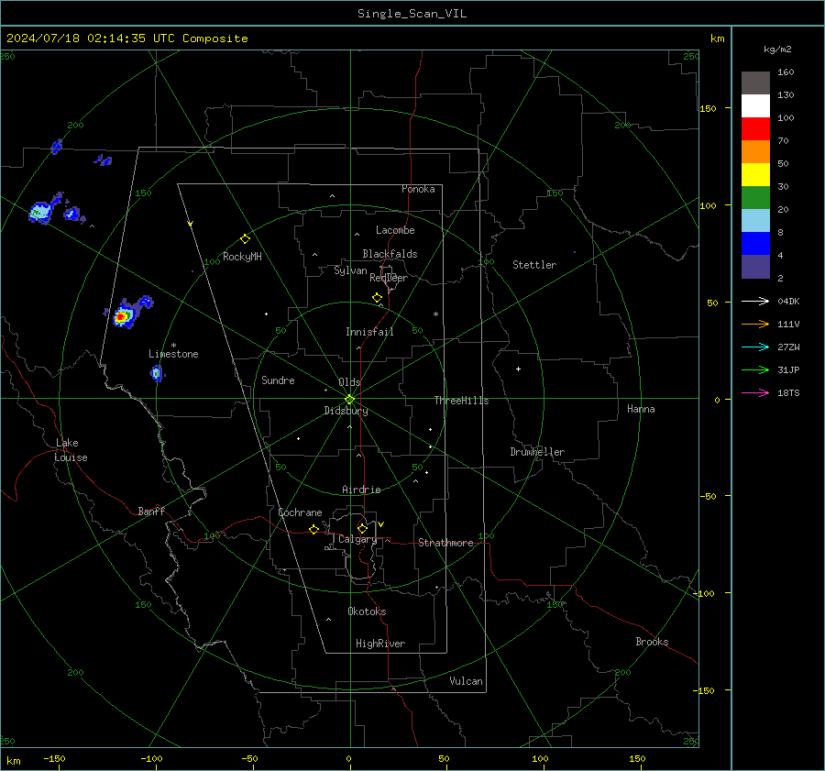
Task: Click the white 130 kg/m2 legend swatch
Action: (x=755, y=105)
